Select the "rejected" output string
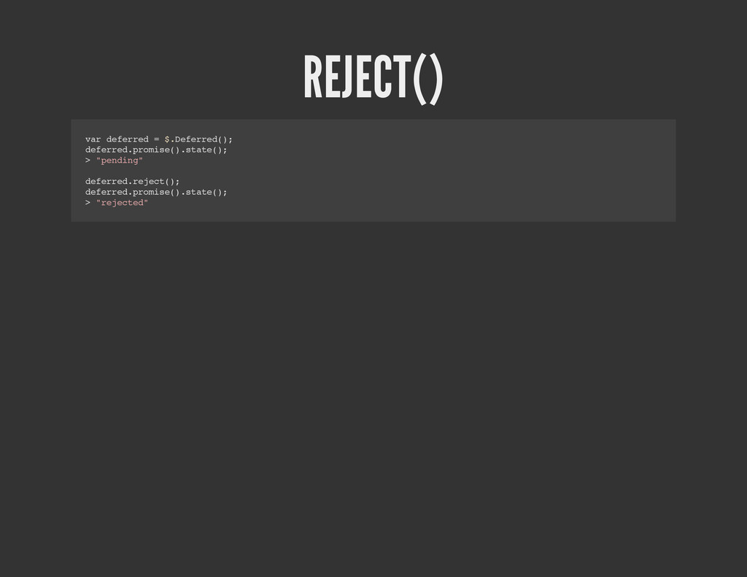This screenshot has height=577, width=747. tap(122, 203)
